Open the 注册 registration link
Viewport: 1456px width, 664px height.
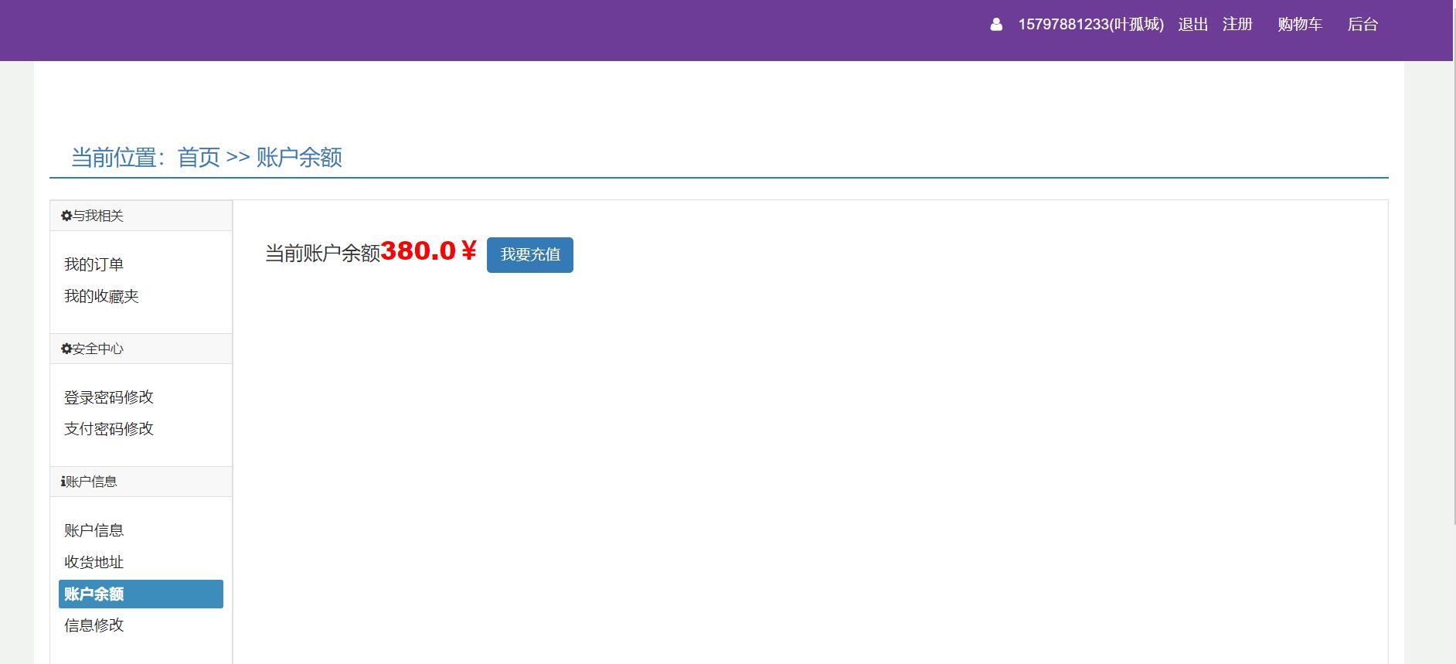click(1237, 25)
